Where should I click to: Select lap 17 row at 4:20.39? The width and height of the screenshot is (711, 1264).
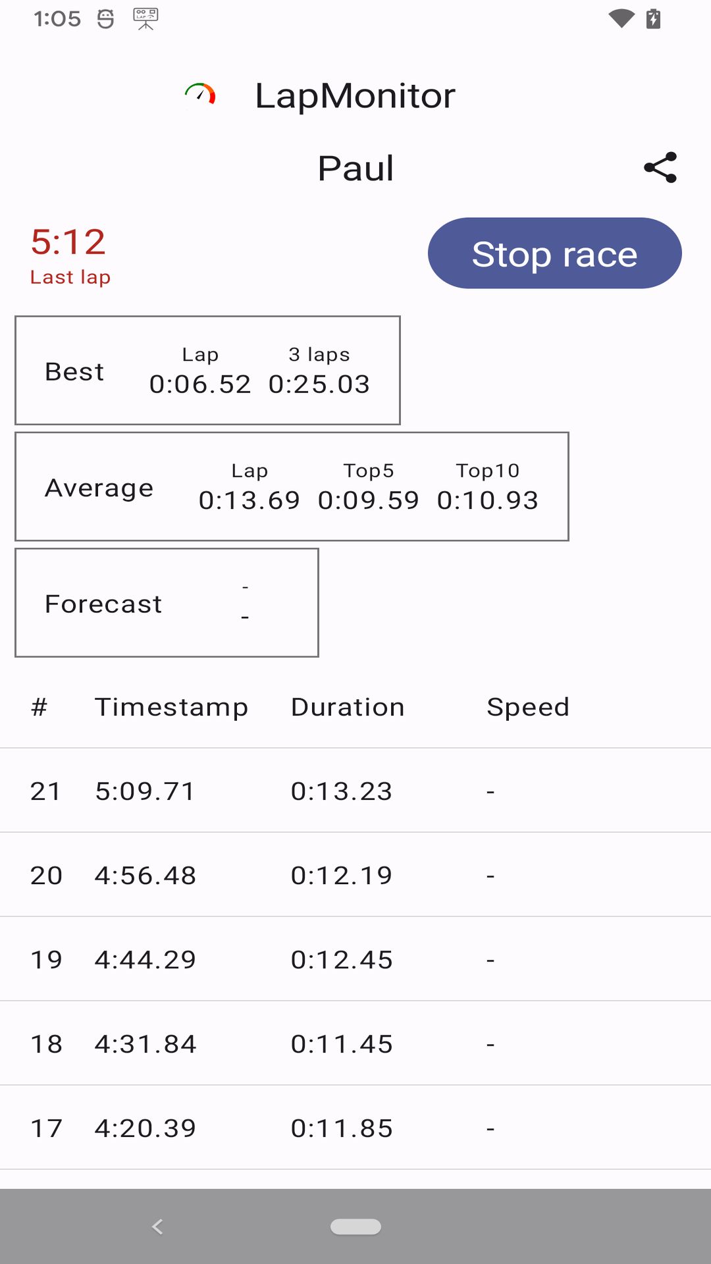click(355, 1128)
